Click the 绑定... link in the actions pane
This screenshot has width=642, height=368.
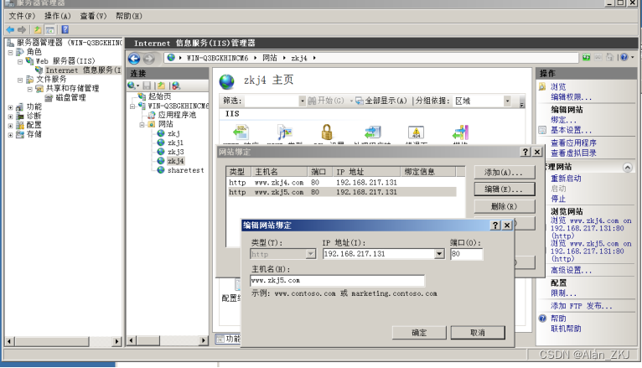click(x=563, y=120)
